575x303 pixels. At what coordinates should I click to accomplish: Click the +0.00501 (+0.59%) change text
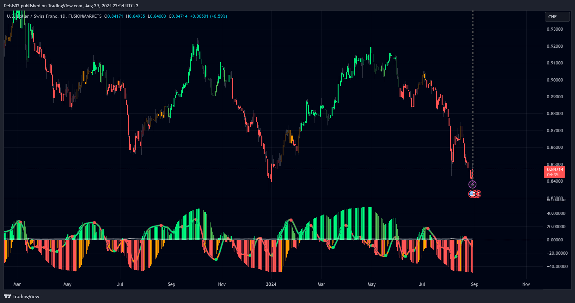point(208,16)
